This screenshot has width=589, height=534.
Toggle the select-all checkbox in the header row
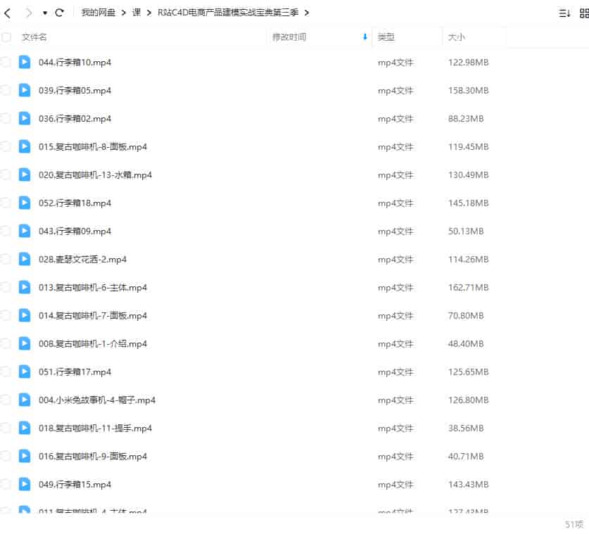tap(6, 37)
